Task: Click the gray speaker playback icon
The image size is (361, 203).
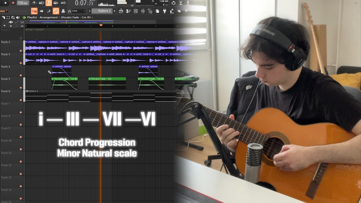Action: [x=18, y=17]
